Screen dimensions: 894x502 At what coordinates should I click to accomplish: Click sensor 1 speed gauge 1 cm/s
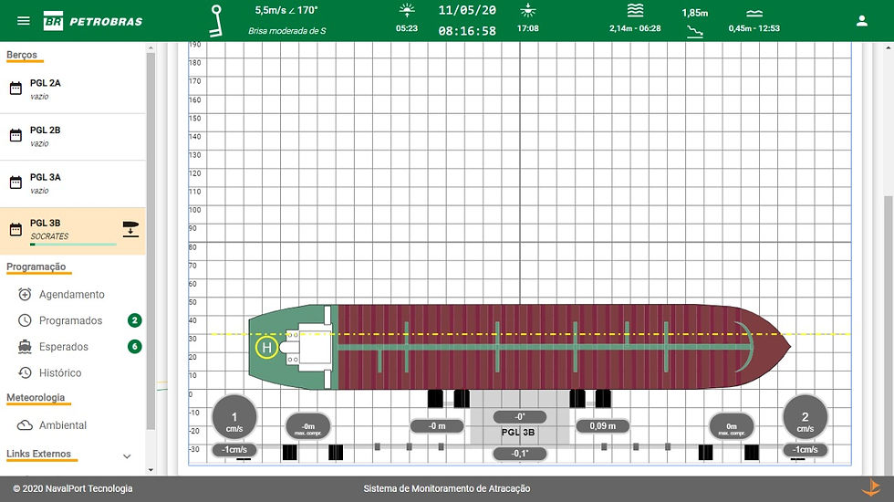tap(234, 417)
